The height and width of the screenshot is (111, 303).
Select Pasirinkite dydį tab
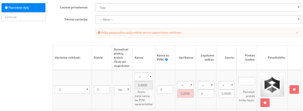tap(23, 8)
